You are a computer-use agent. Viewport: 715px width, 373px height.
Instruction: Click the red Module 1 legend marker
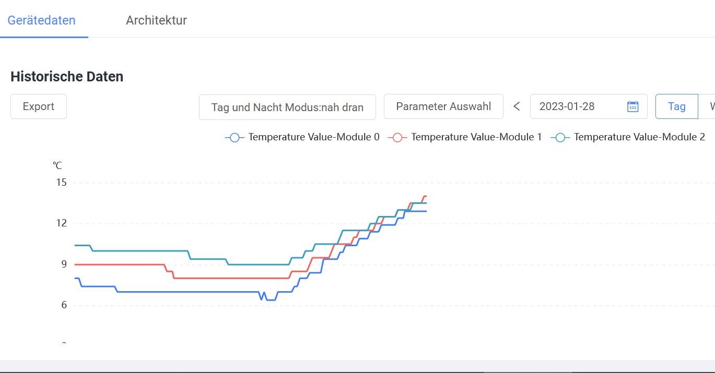397,137
